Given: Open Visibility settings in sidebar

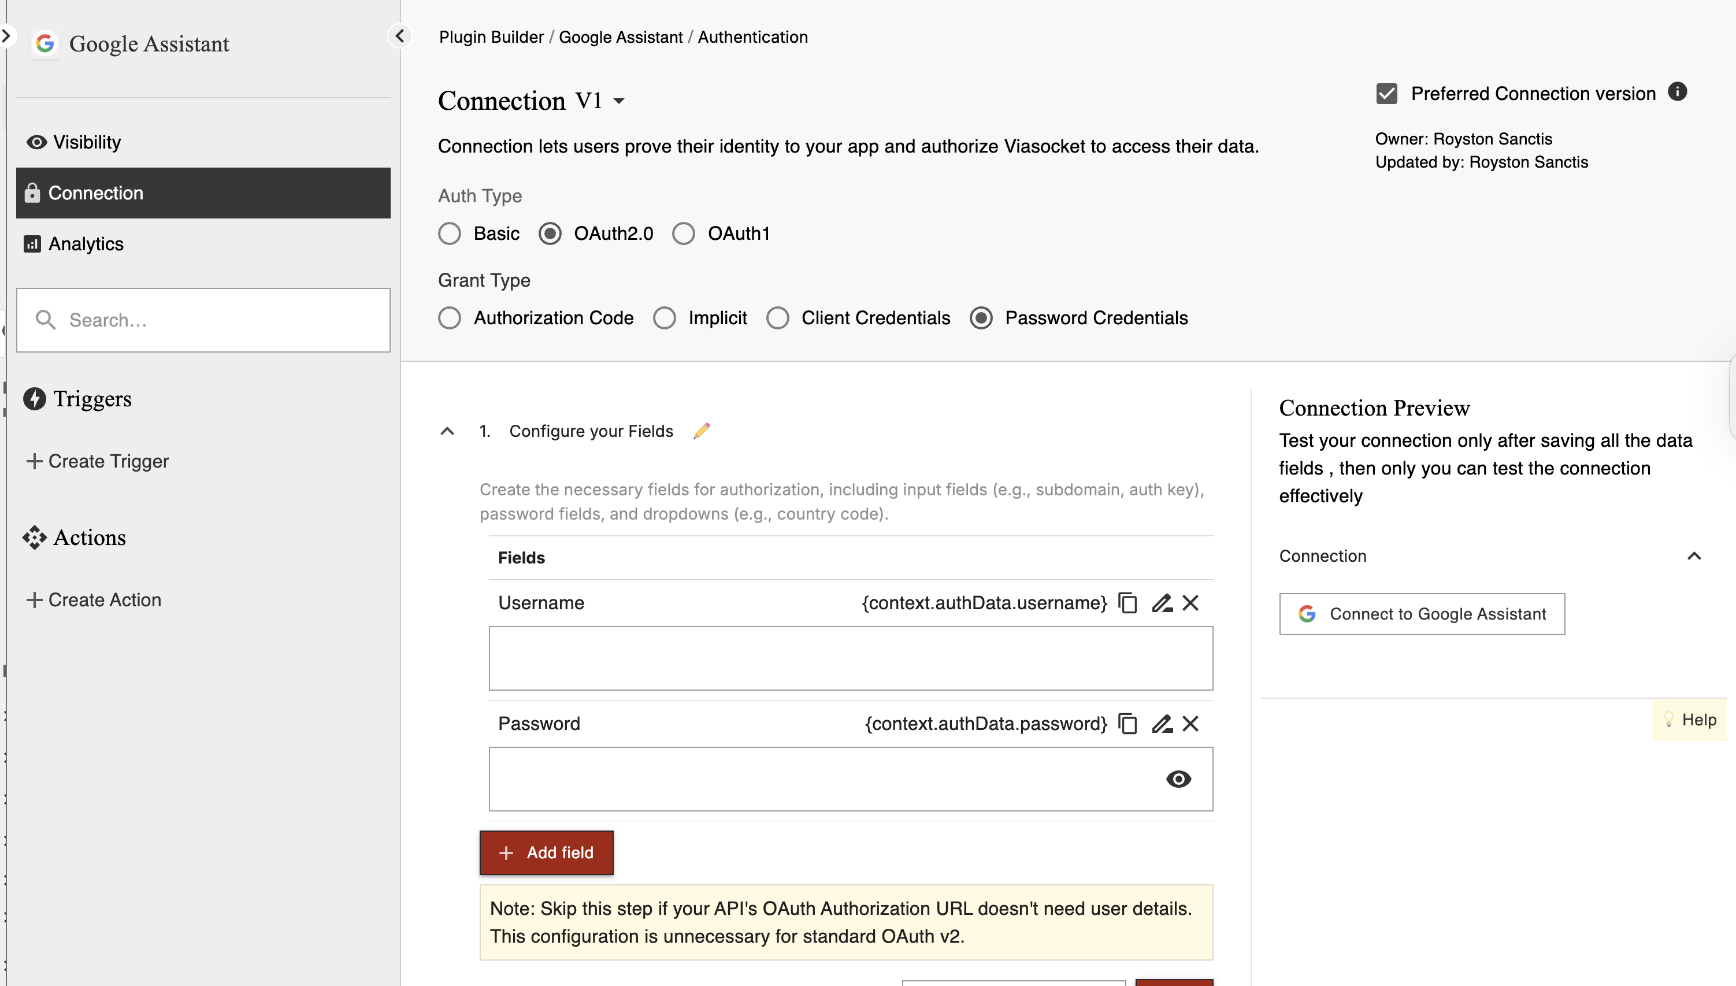Looking at the screenshot, I should tap(203, 142).
